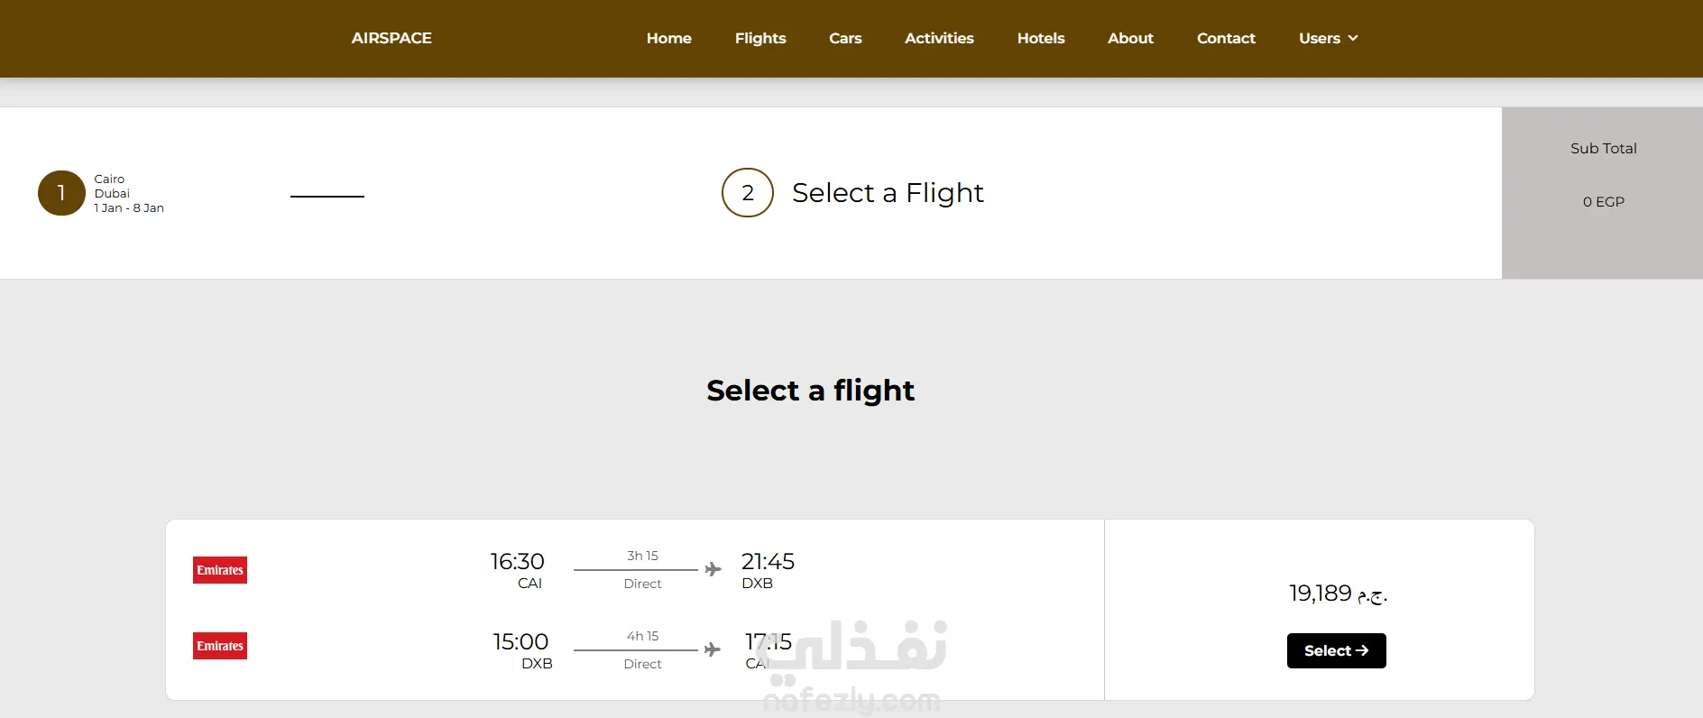Open the Activities page
Viewport: 1703px width, 718px height.
(938, 38)
